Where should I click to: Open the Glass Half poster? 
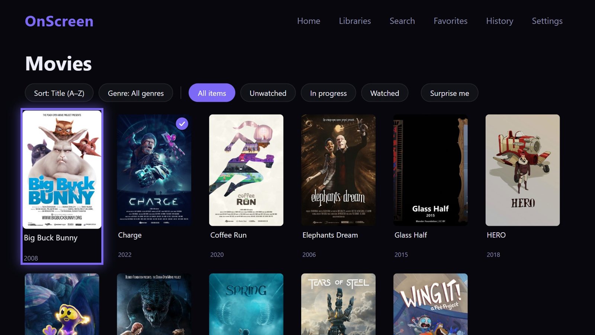(431, 170)
